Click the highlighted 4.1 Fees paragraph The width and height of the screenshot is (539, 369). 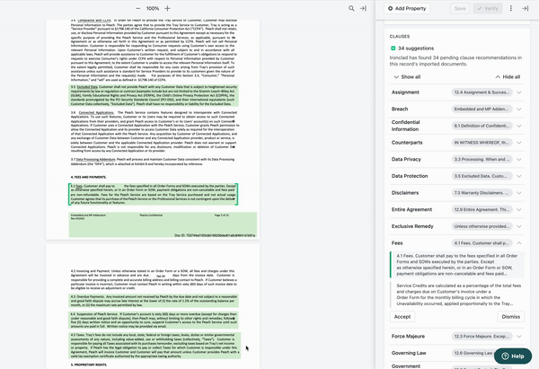tap(153, 195)
